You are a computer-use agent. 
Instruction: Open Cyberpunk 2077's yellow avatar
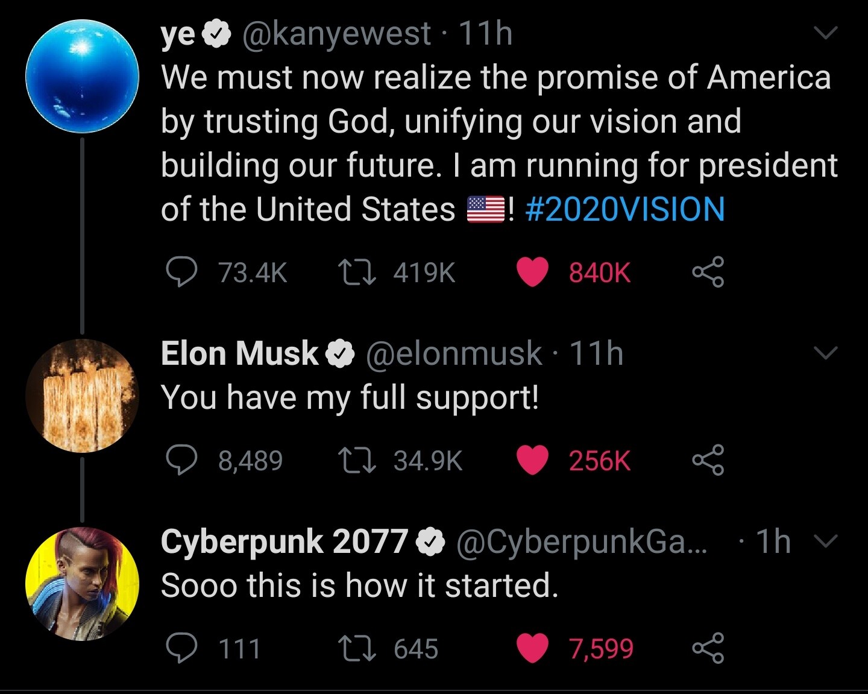pos(83,584)
